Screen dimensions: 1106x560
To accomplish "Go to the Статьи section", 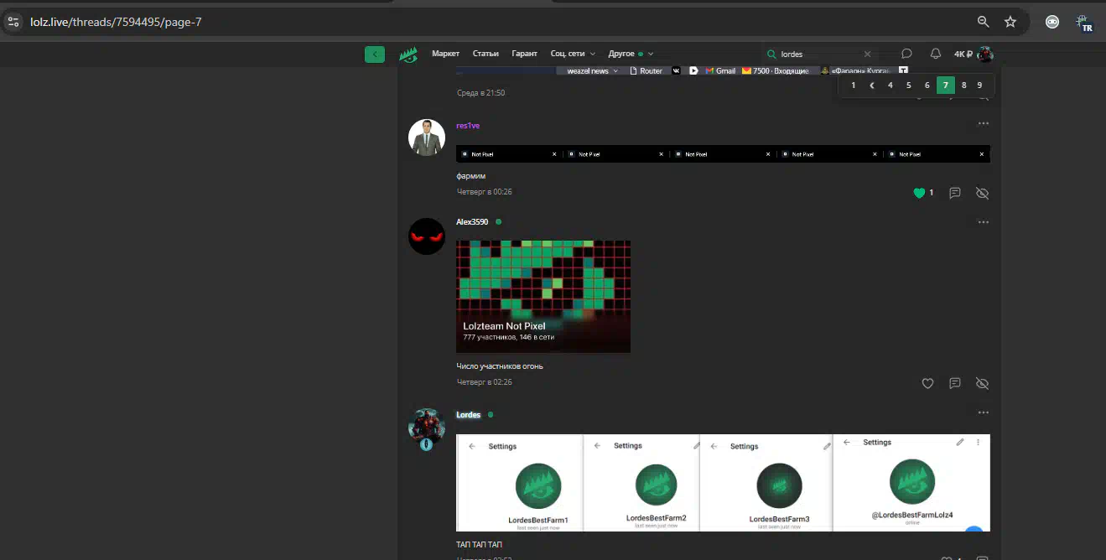I will pyautogui.click(x=485, y=54).
